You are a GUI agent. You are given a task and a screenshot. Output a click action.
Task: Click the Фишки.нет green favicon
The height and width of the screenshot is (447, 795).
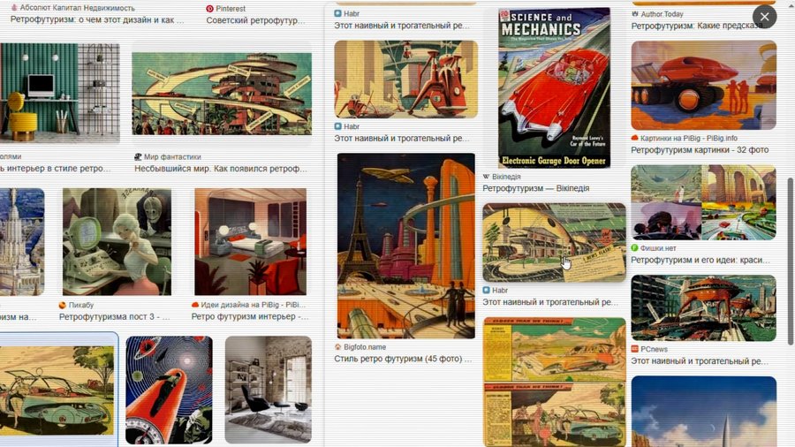634,248
